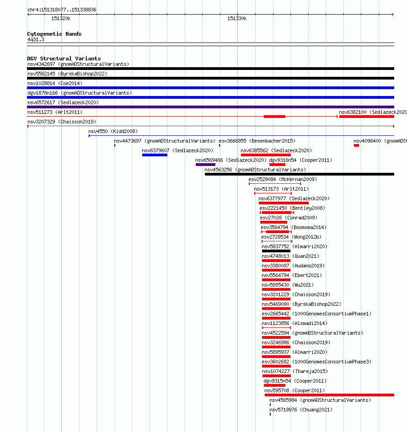Click the black bar under nsv5837752
This screenshot has width=407, height=432.
coord(276,251)
